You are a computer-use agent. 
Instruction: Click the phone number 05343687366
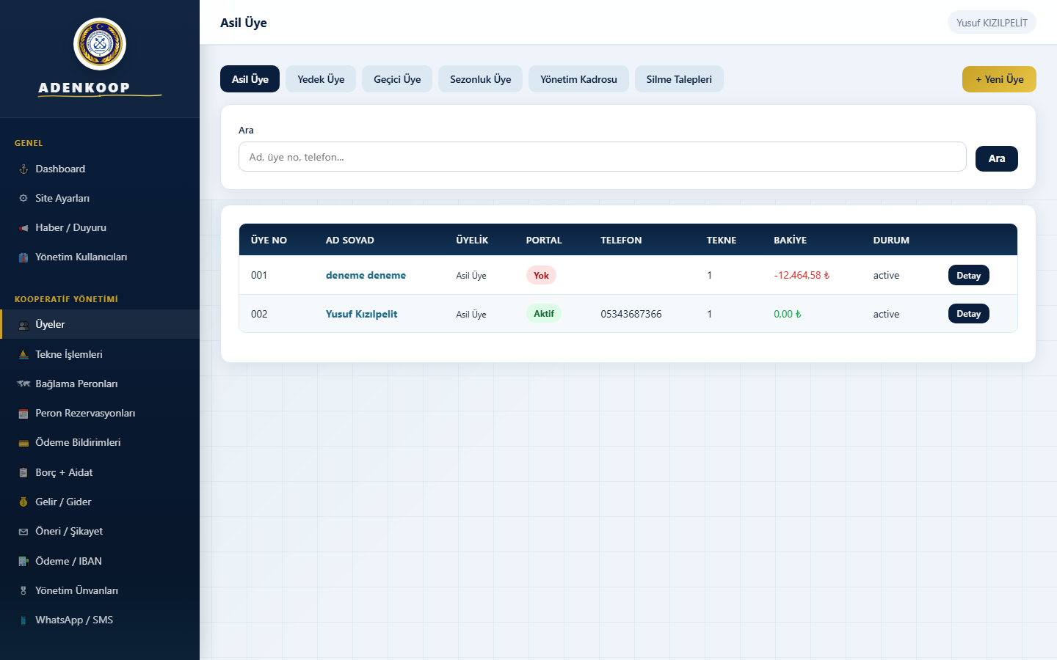pos(631,314)
